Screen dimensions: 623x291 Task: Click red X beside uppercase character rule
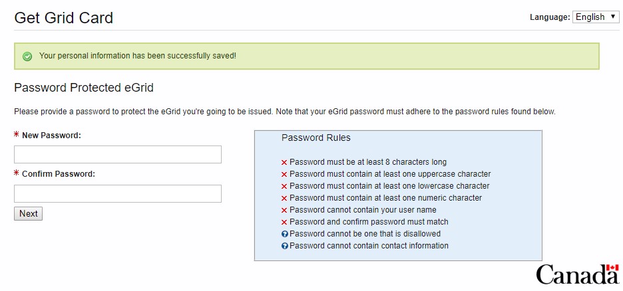click(284, 174)
